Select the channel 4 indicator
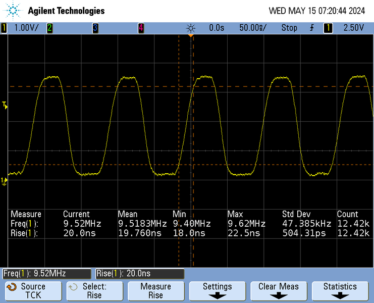Viewport: 374px width, 303px height. [141, 28]
